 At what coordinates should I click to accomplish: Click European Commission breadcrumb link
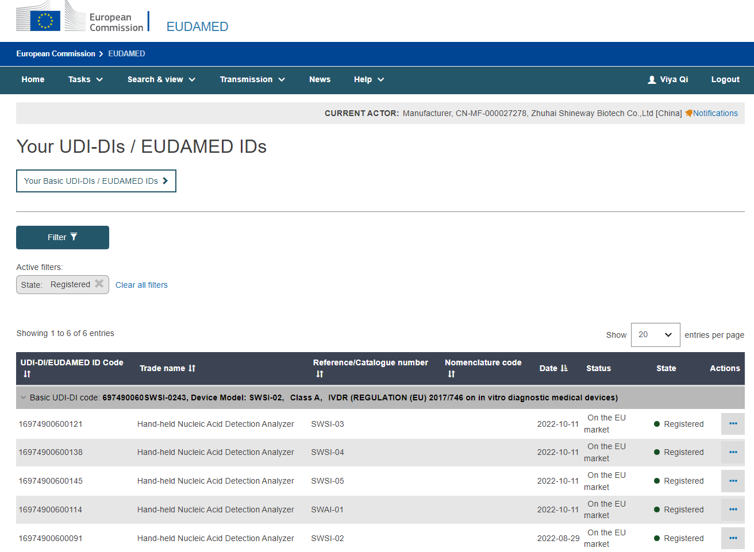(x=56, y=53)
